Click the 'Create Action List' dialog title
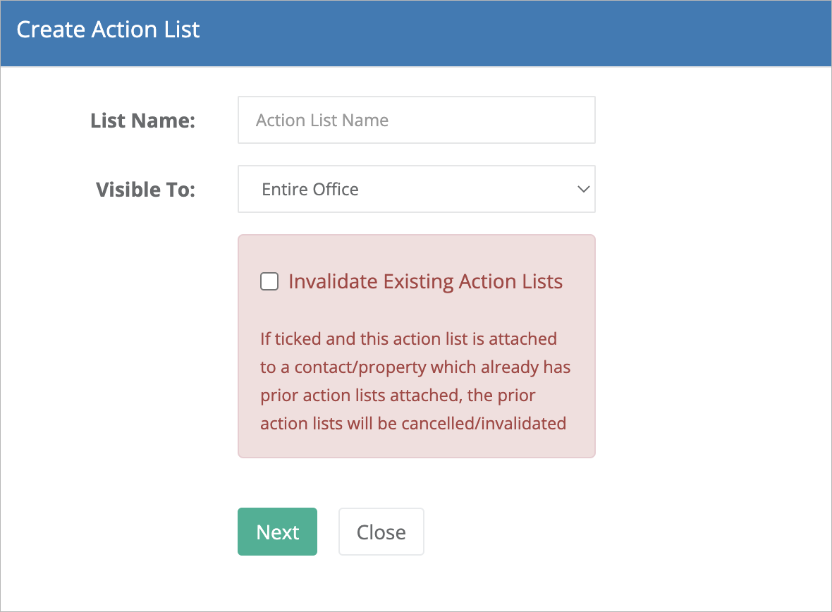 tap(109, 30)
